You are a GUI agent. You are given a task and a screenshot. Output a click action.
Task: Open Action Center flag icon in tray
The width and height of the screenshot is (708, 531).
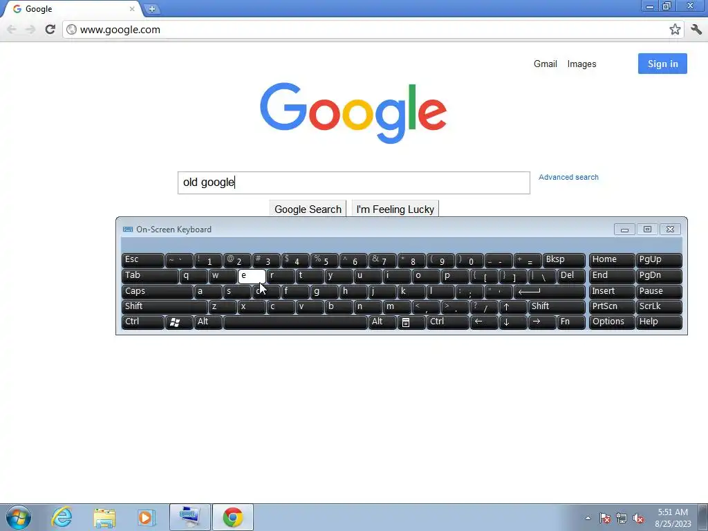[x=604, y=518]
